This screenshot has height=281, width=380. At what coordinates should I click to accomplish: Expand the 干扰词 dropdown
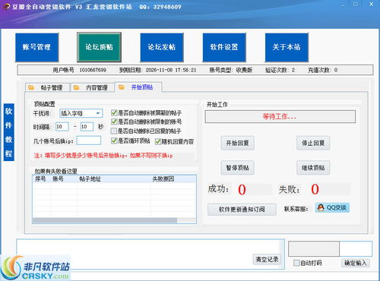[x=98, y=113]
